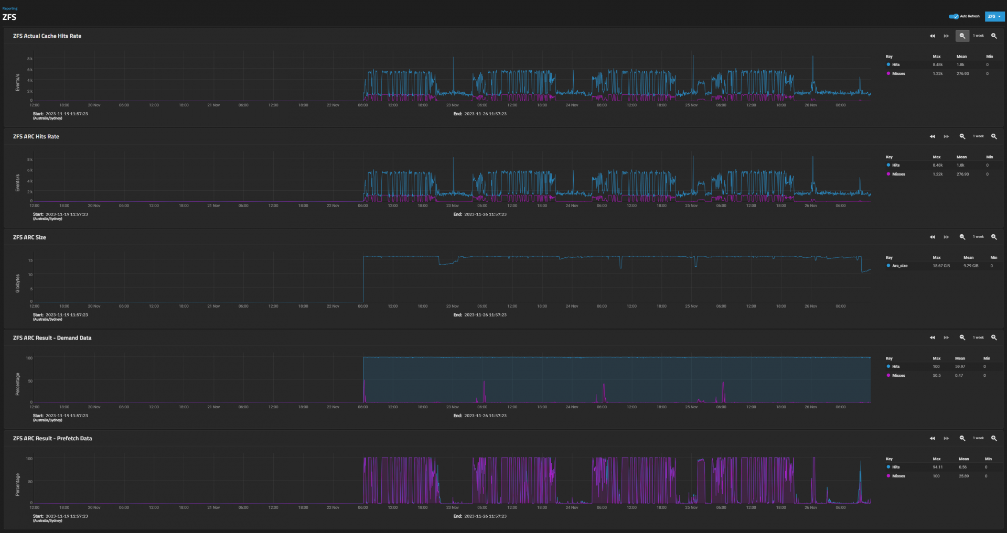Click the Misses swatch in Demand Data legend
The image size is (1007, 533).
888,375
